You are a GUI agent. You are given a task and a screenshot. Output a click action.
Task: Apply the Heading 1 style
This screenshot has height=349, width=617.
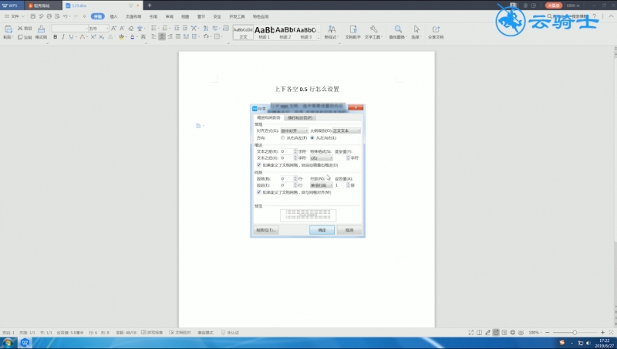(x=264, y=32)
